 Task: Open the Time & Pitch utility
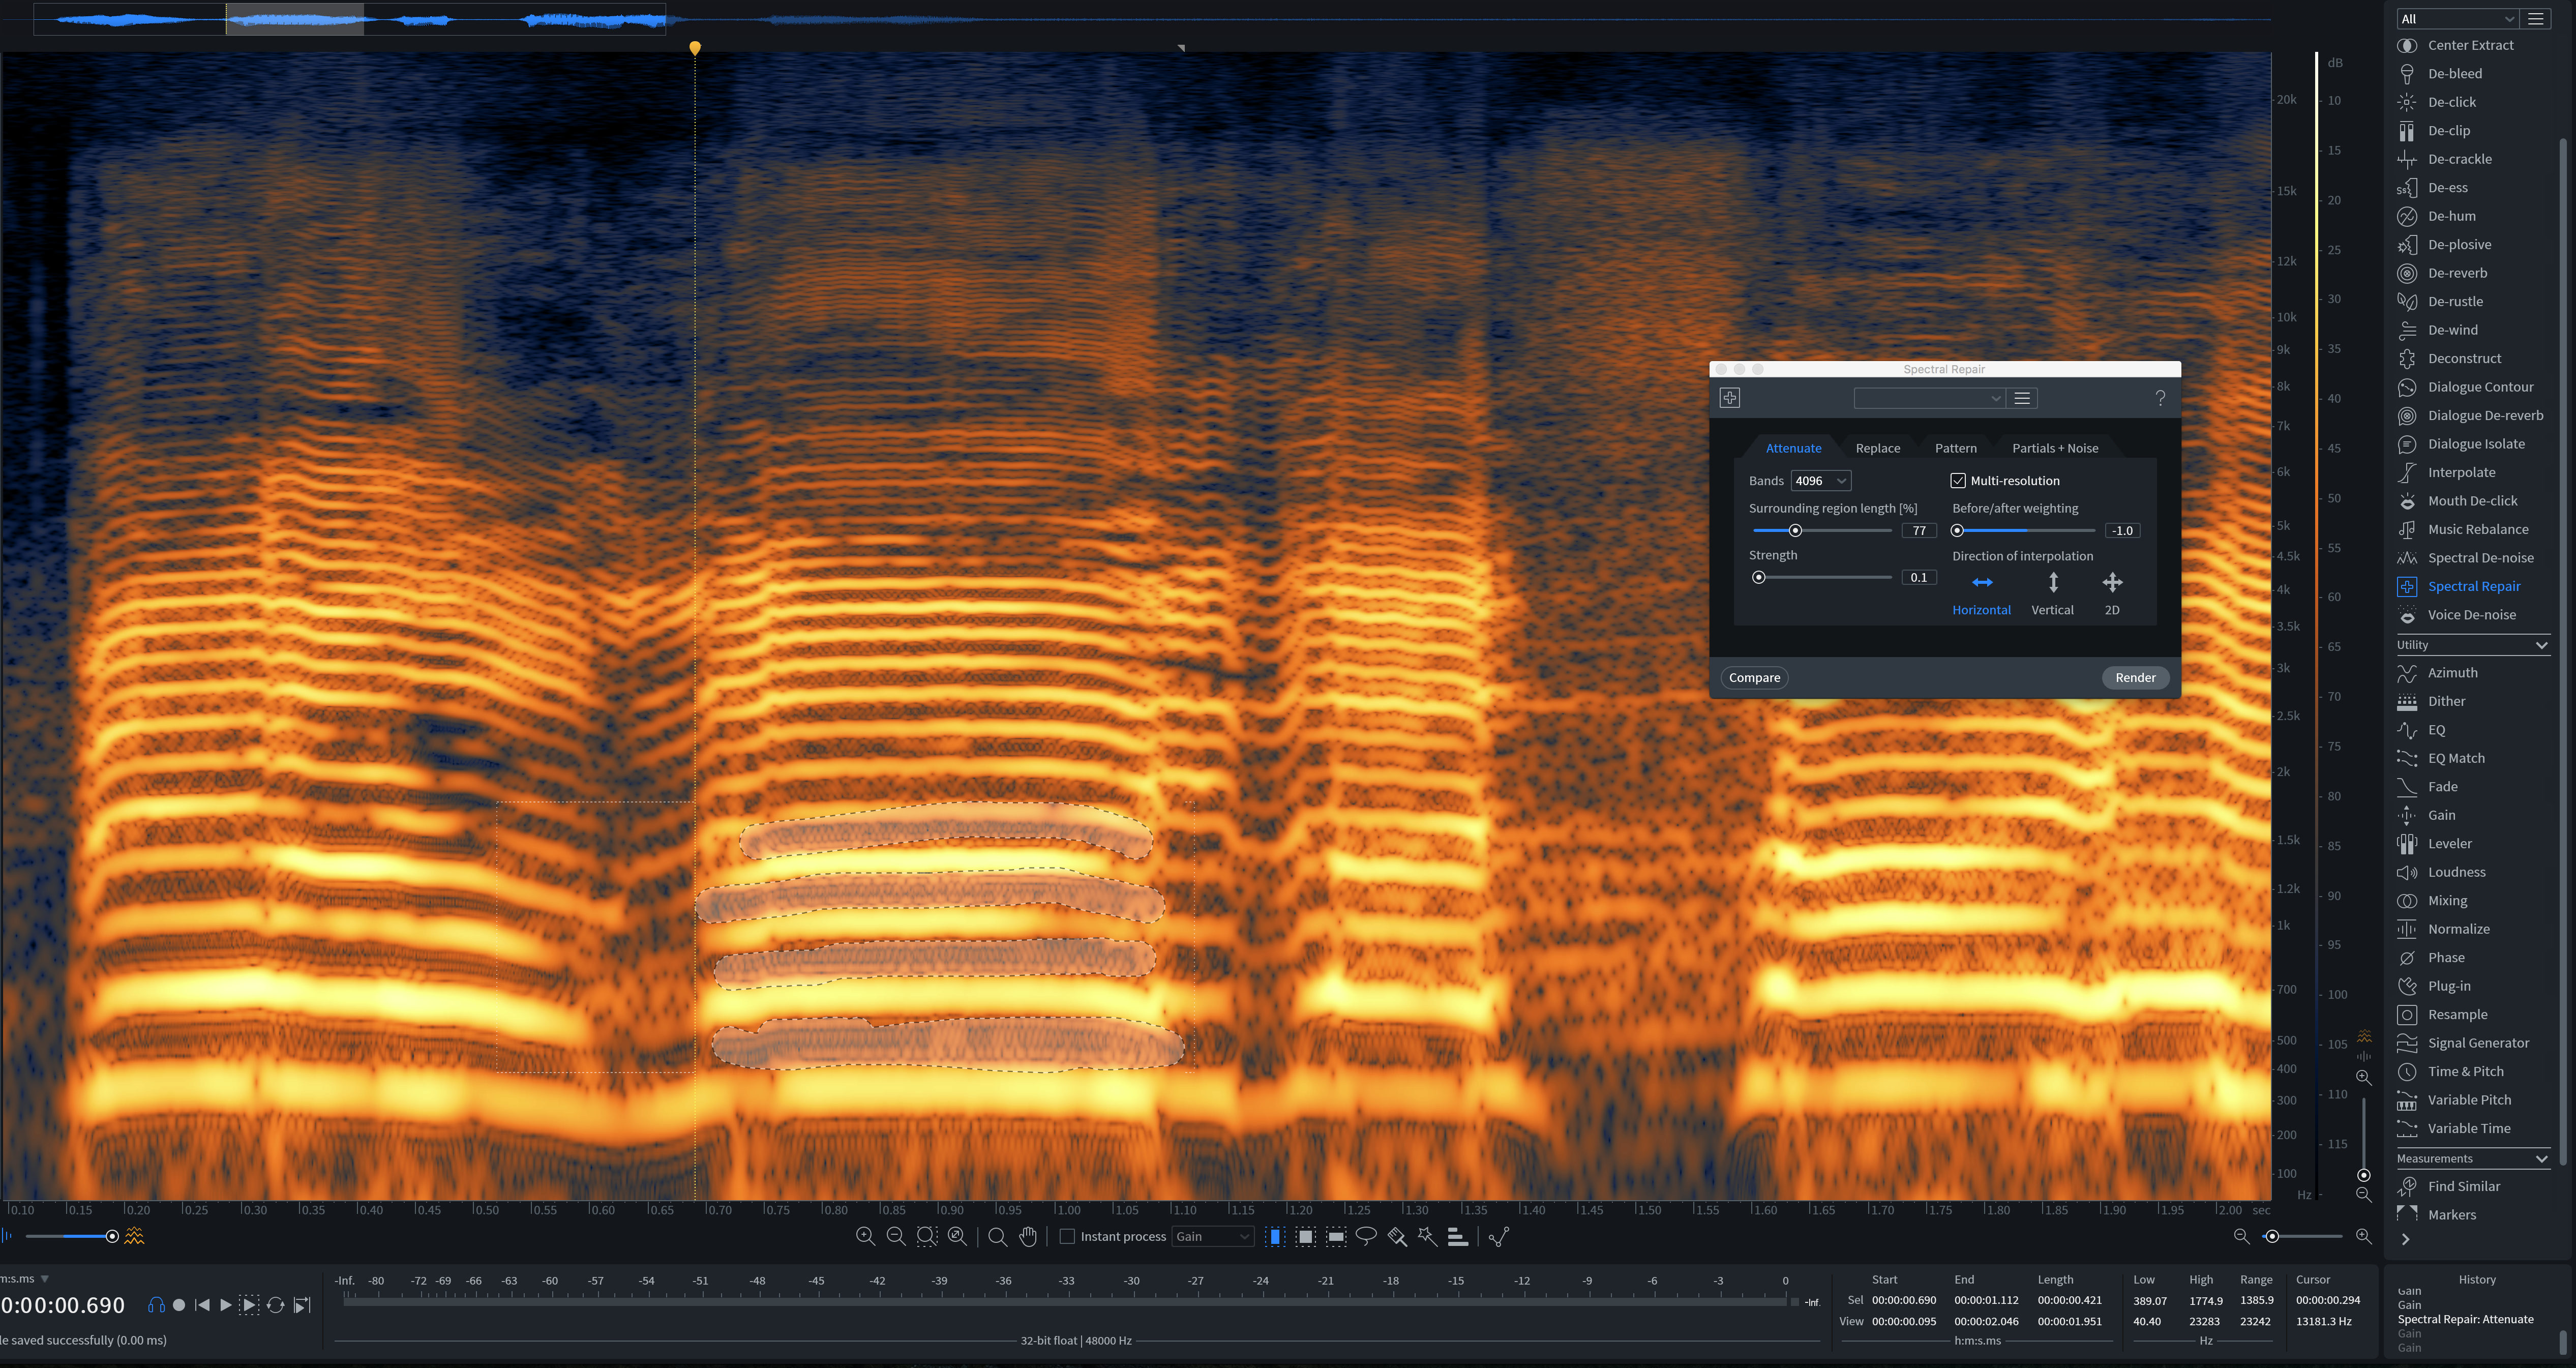click(x=2465, y=1071)
